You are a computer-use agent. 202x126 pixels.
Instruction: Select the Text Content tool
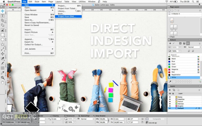(2, 16)
